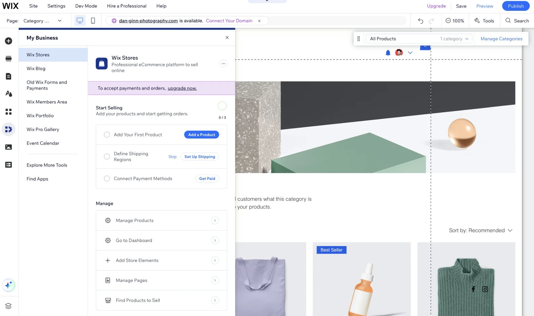Viewport: 534px width, 316px height.
Task: Open the Media icon in left sidebar
Action: pos(9,147)
